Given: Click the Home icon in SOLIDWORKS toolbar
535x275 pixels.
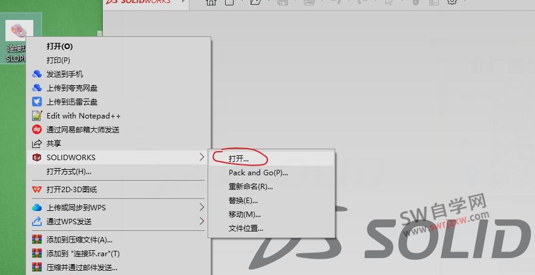Looking at the screenshot, I should click(x=211, y=2).
